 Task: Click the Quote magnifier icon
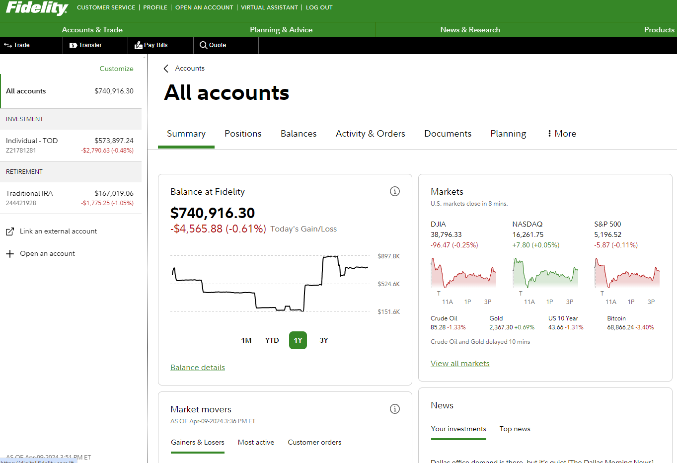click(x=203, y=45)
